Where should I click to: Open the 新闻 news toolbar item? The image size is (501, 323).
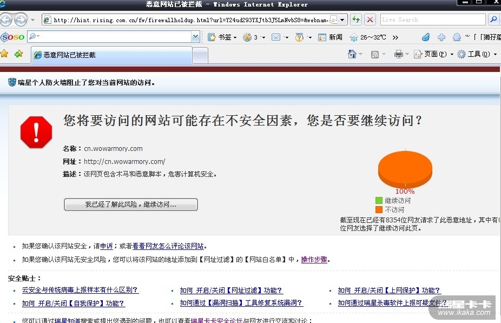330,37
